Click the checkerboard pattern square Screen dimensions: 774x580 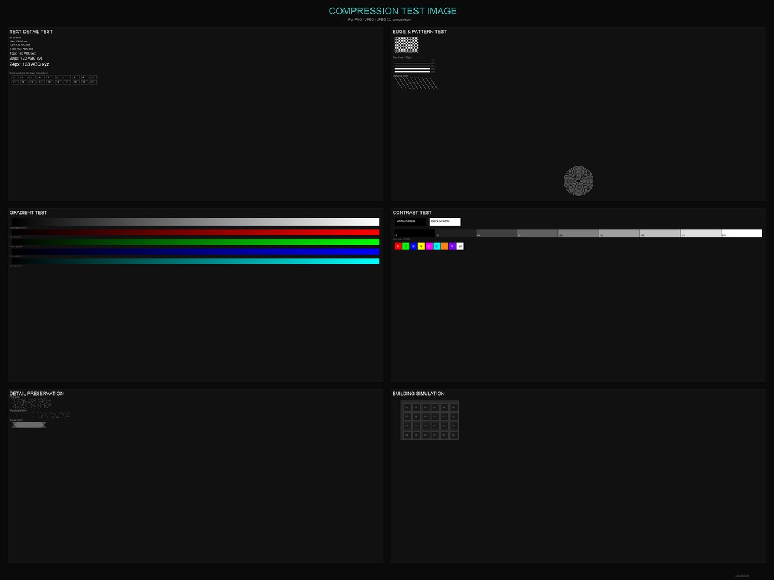pyautogui.click(x=406, y=45)
